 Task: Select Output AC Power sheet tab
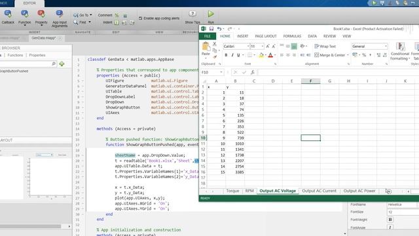pos(359,191)
